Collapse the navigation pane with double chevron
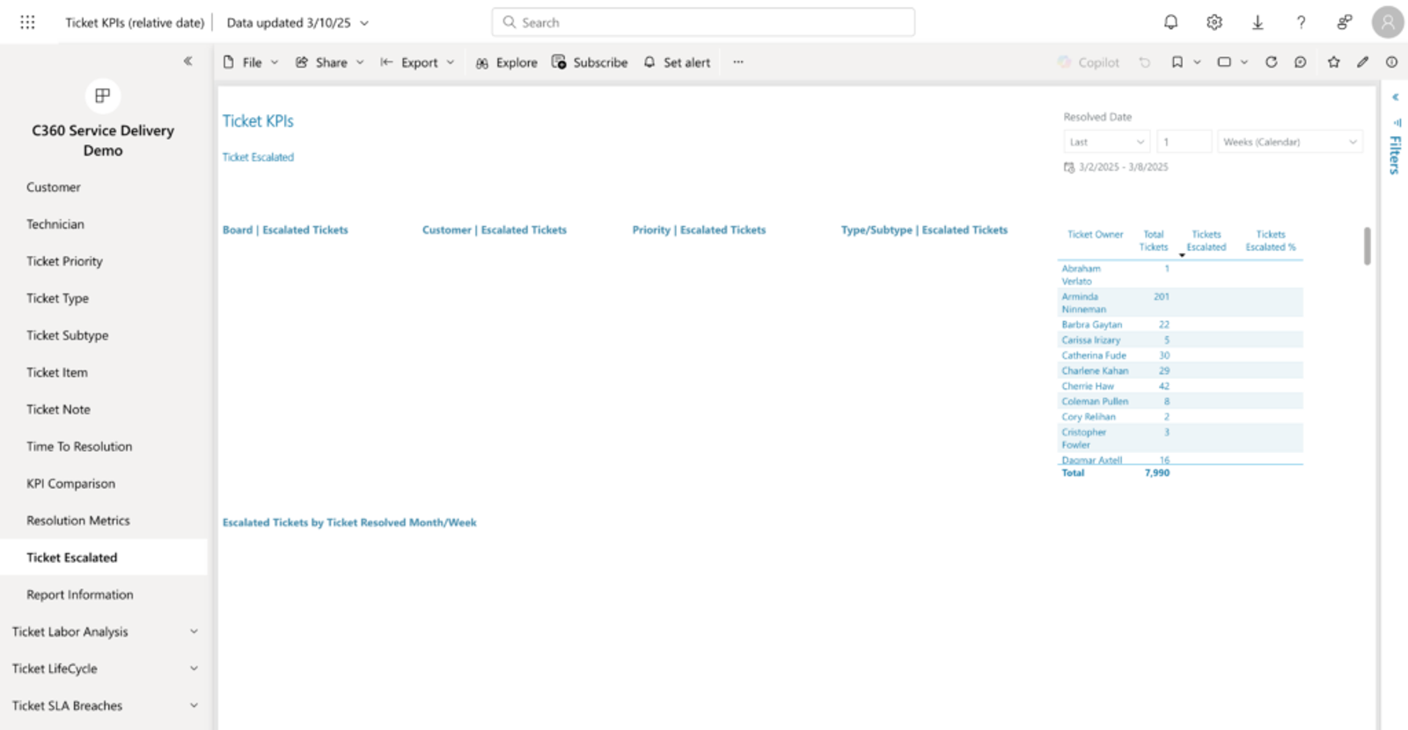This screenshot has height=730, width=1408. (x=187, y=61)
